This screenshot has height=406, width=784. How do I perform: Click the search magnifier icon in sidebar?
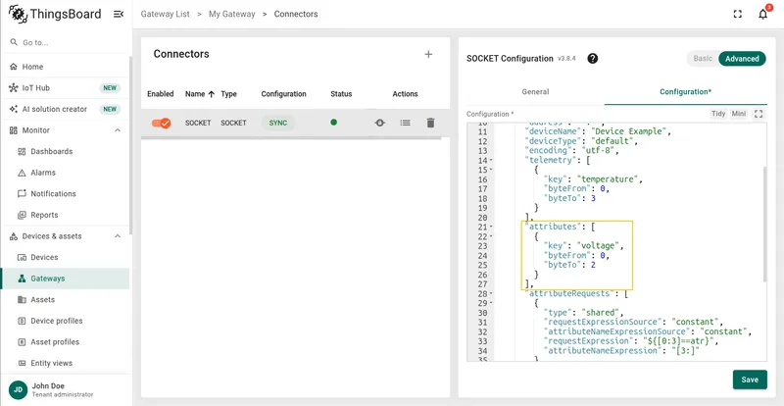point(14,42)
